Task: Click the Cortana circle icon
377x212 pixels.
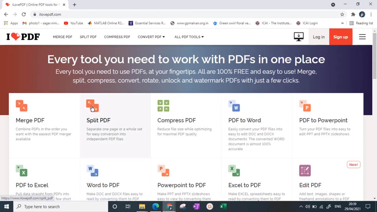Action: coord(115,206)
